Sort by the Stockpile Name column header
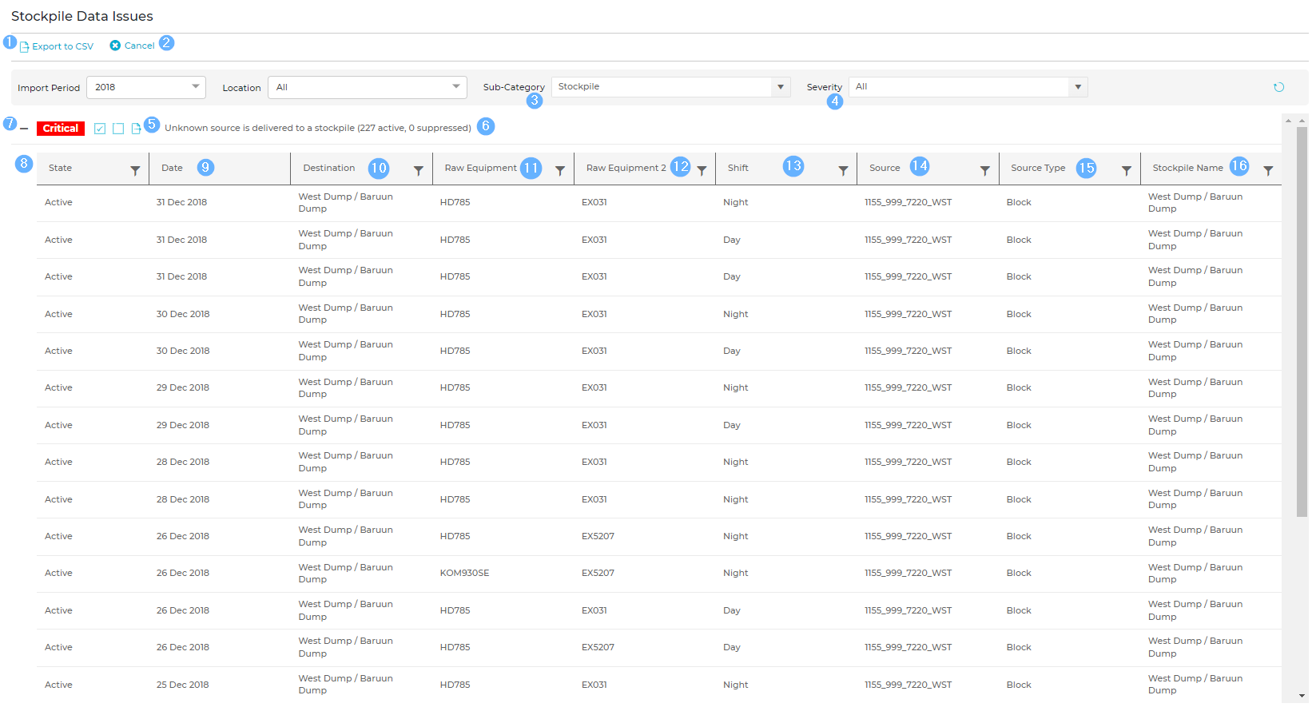Image resolution: width=1316 pixels, height=711 pixels. (1187, 168)
